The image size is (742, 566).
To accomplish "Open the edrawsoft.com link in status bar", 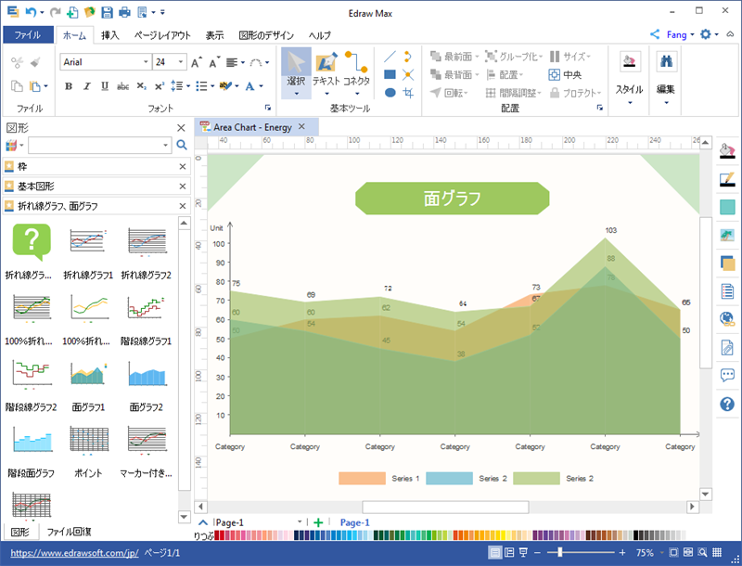I will tap(73, 552).
